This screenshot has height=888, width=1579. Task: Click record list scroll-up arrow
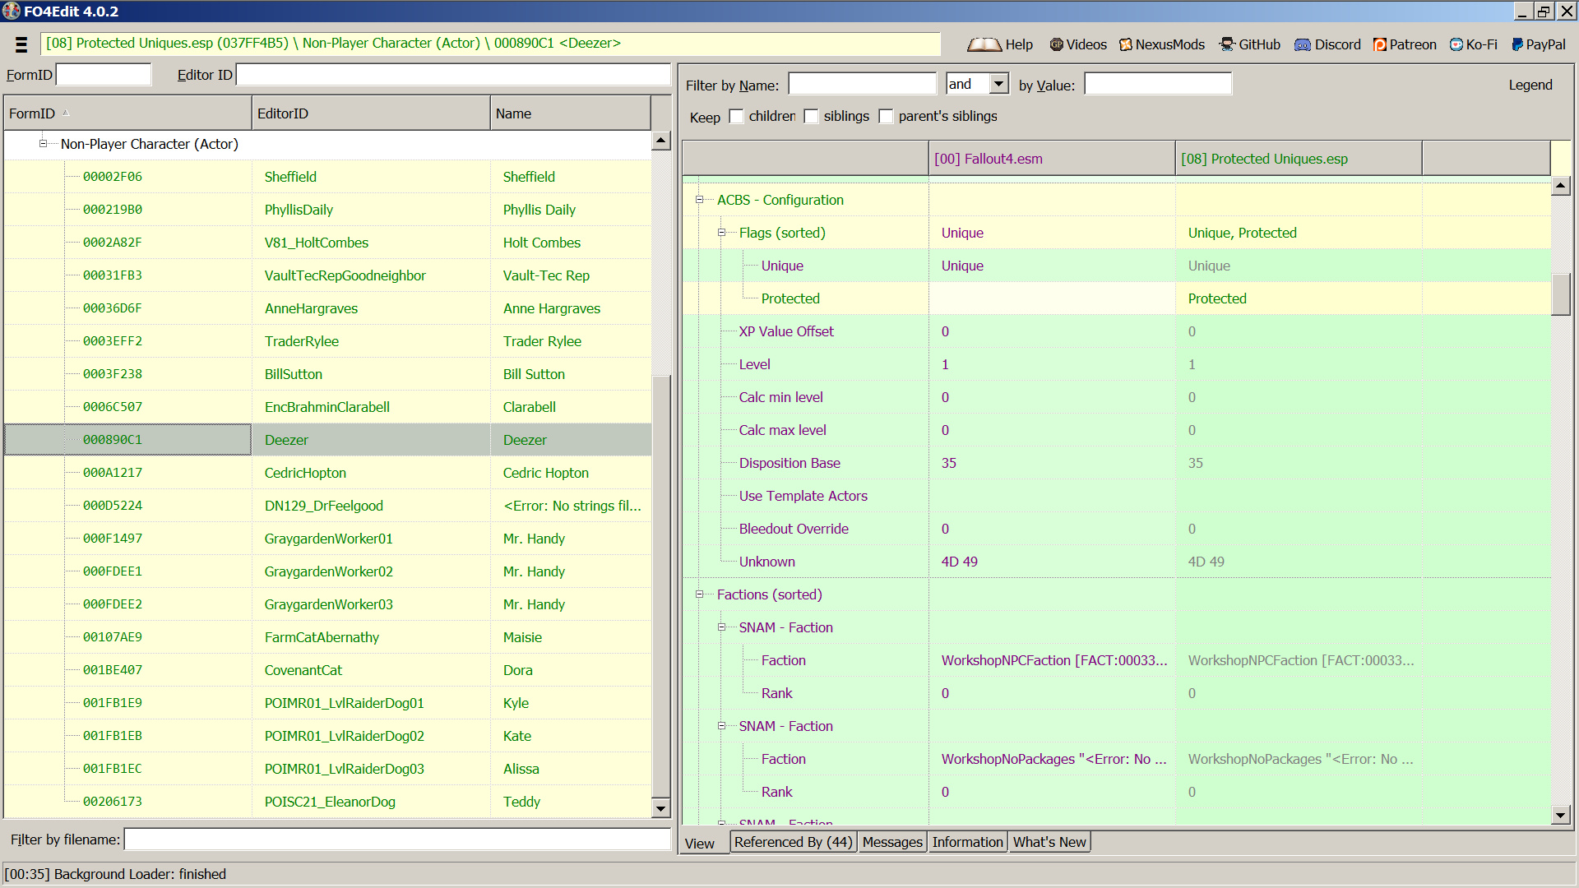[661, 141]
